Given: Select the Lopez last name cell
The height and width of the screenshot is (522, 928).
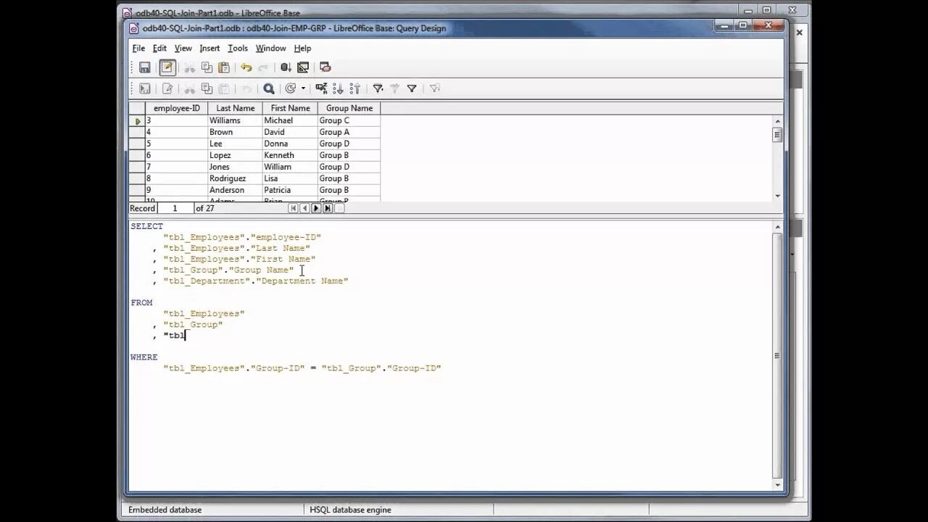Looking at the screenshot, I should tap(235, 155).
